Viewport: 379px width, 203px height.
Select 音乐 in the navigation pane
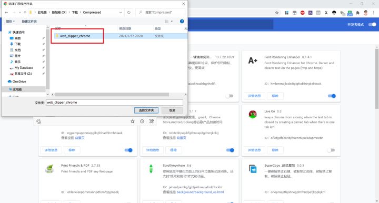click(17, 62)
